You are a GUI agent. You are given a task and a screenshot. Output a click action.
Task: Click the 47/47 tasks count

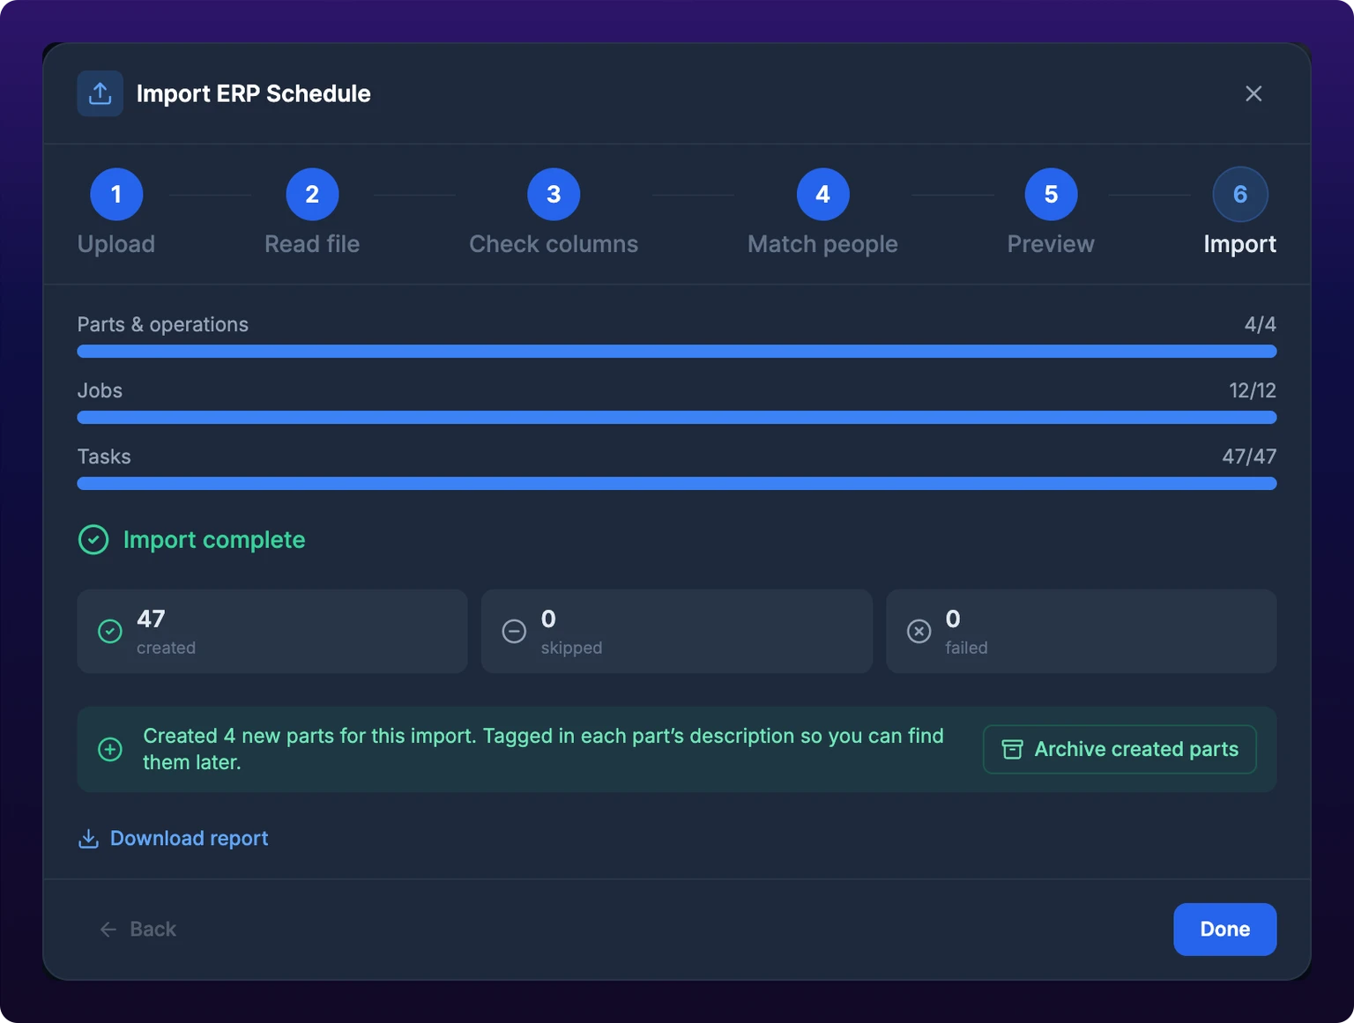click(1249, 456)
